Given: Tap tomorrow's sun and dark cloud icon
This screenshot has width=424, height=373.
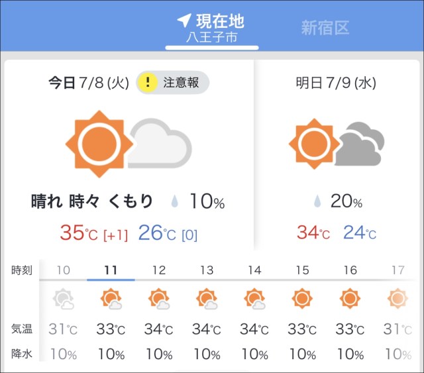Looking at the screenshot, I should click(337, 144).
